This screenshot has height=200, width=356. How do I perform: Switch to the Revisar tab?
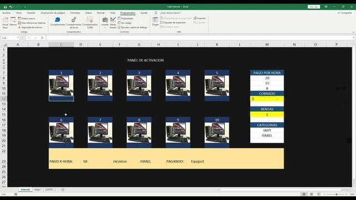pyautogui.click(x=101, y=13)
